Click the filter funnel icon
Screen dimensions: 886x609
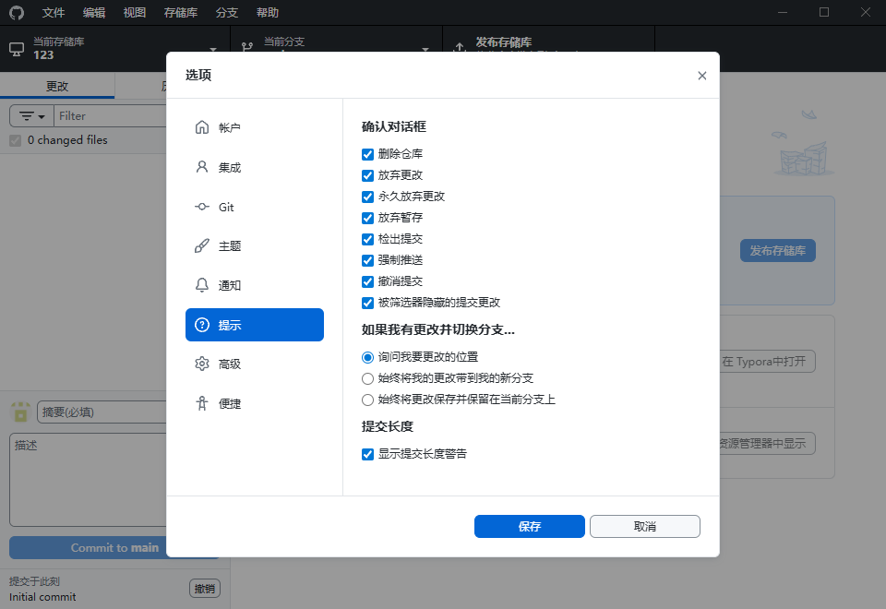pyautogui.click(x=25, y=115)
